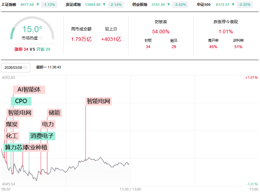
Task: Select the AI智能体 marker on the chart
Action: point(29,90)
